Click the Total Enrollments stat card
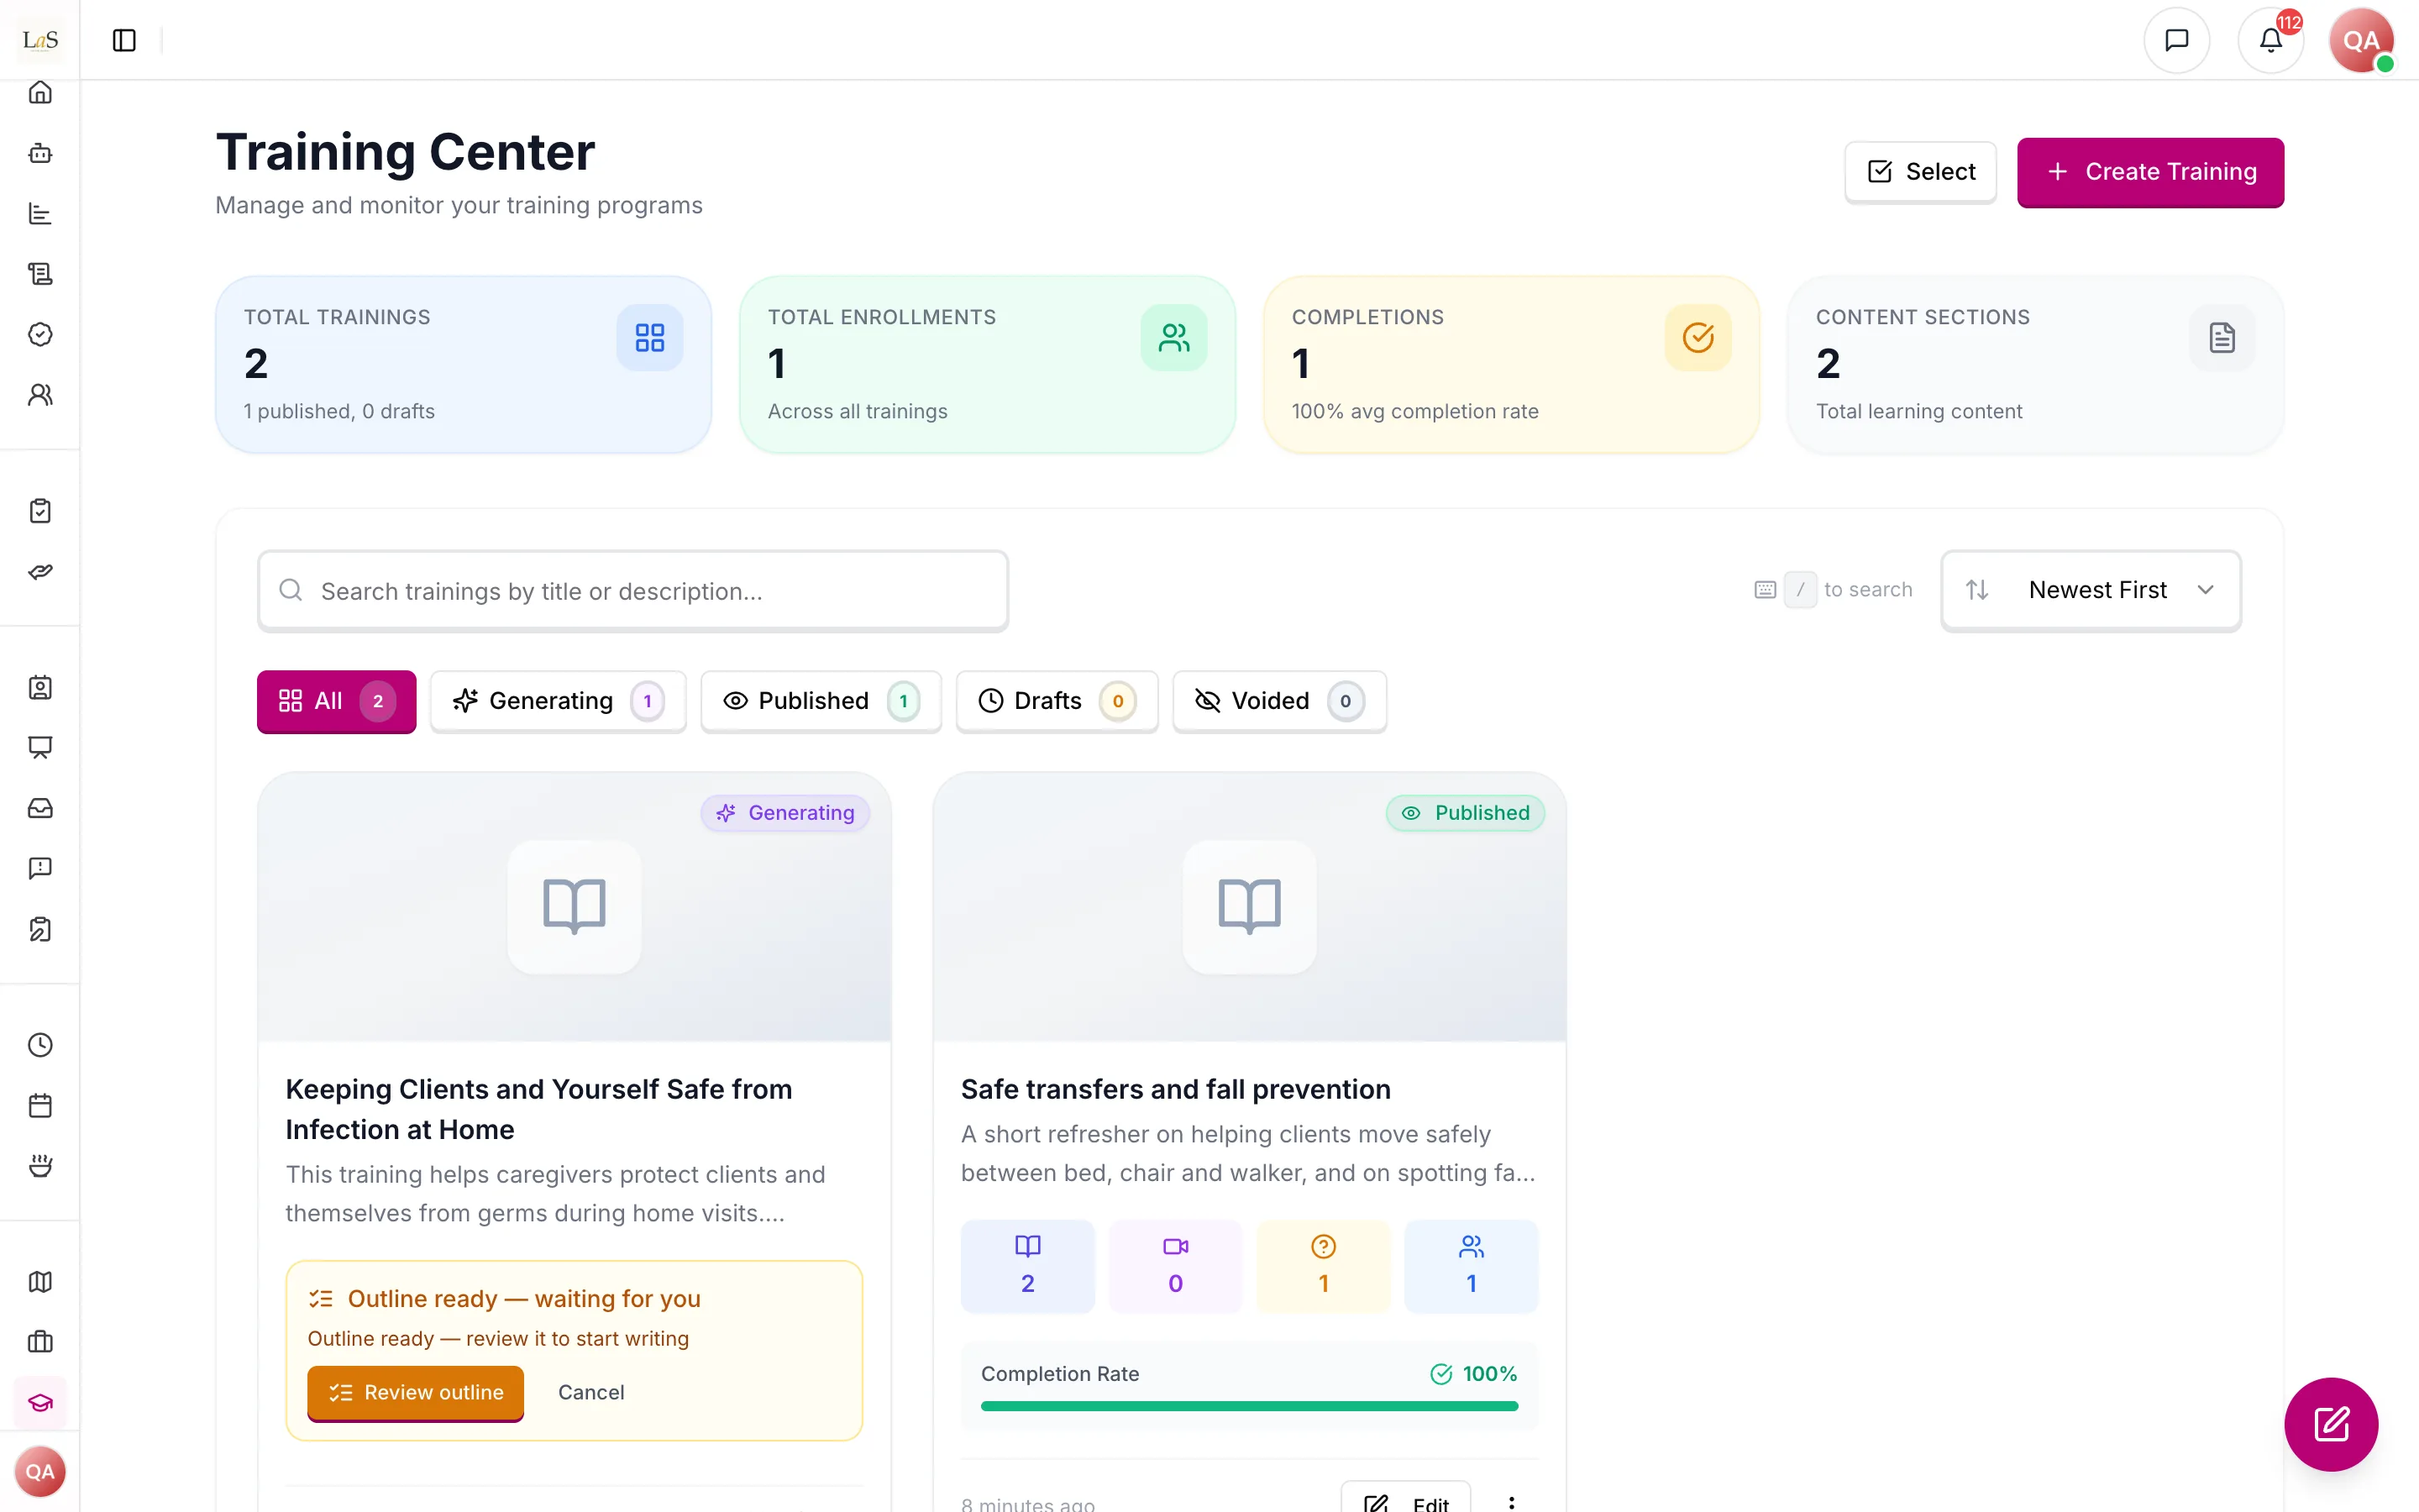Image resolution: width=2419 pixels, height=1512 pixels. click(988, 364)
